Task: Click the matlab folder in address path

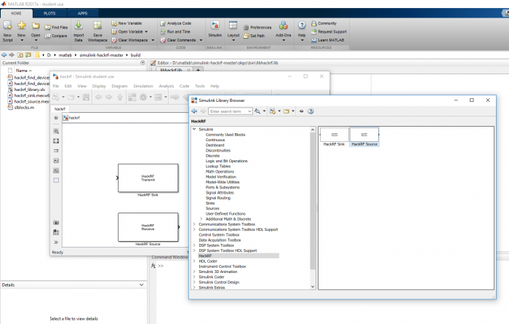Action: tap(65, 55)
